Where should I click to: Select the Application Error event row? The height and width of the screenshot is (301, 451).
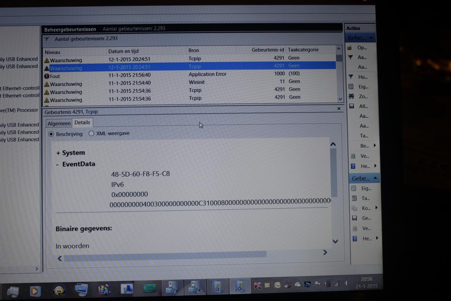tap(190, 74)
